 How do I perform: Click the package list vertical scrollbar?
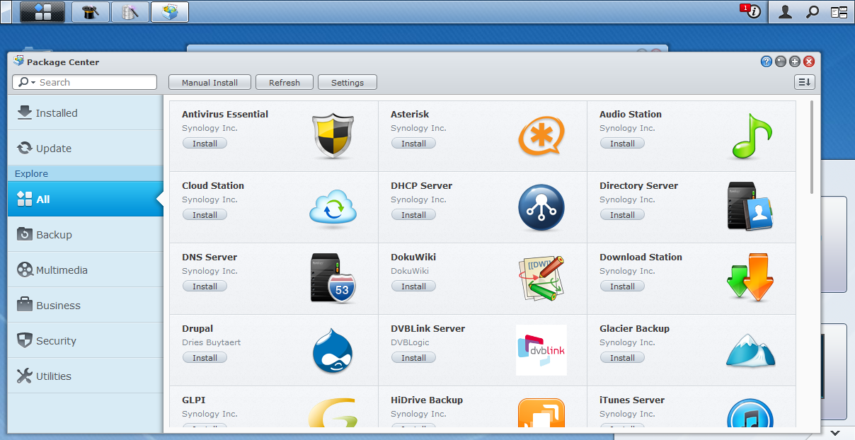[812, 147]
